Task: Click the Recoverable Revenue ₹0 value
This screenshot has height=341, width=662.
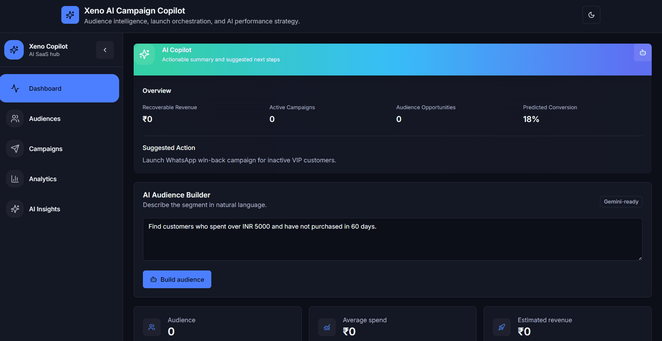Action: (x=148, y=119)
